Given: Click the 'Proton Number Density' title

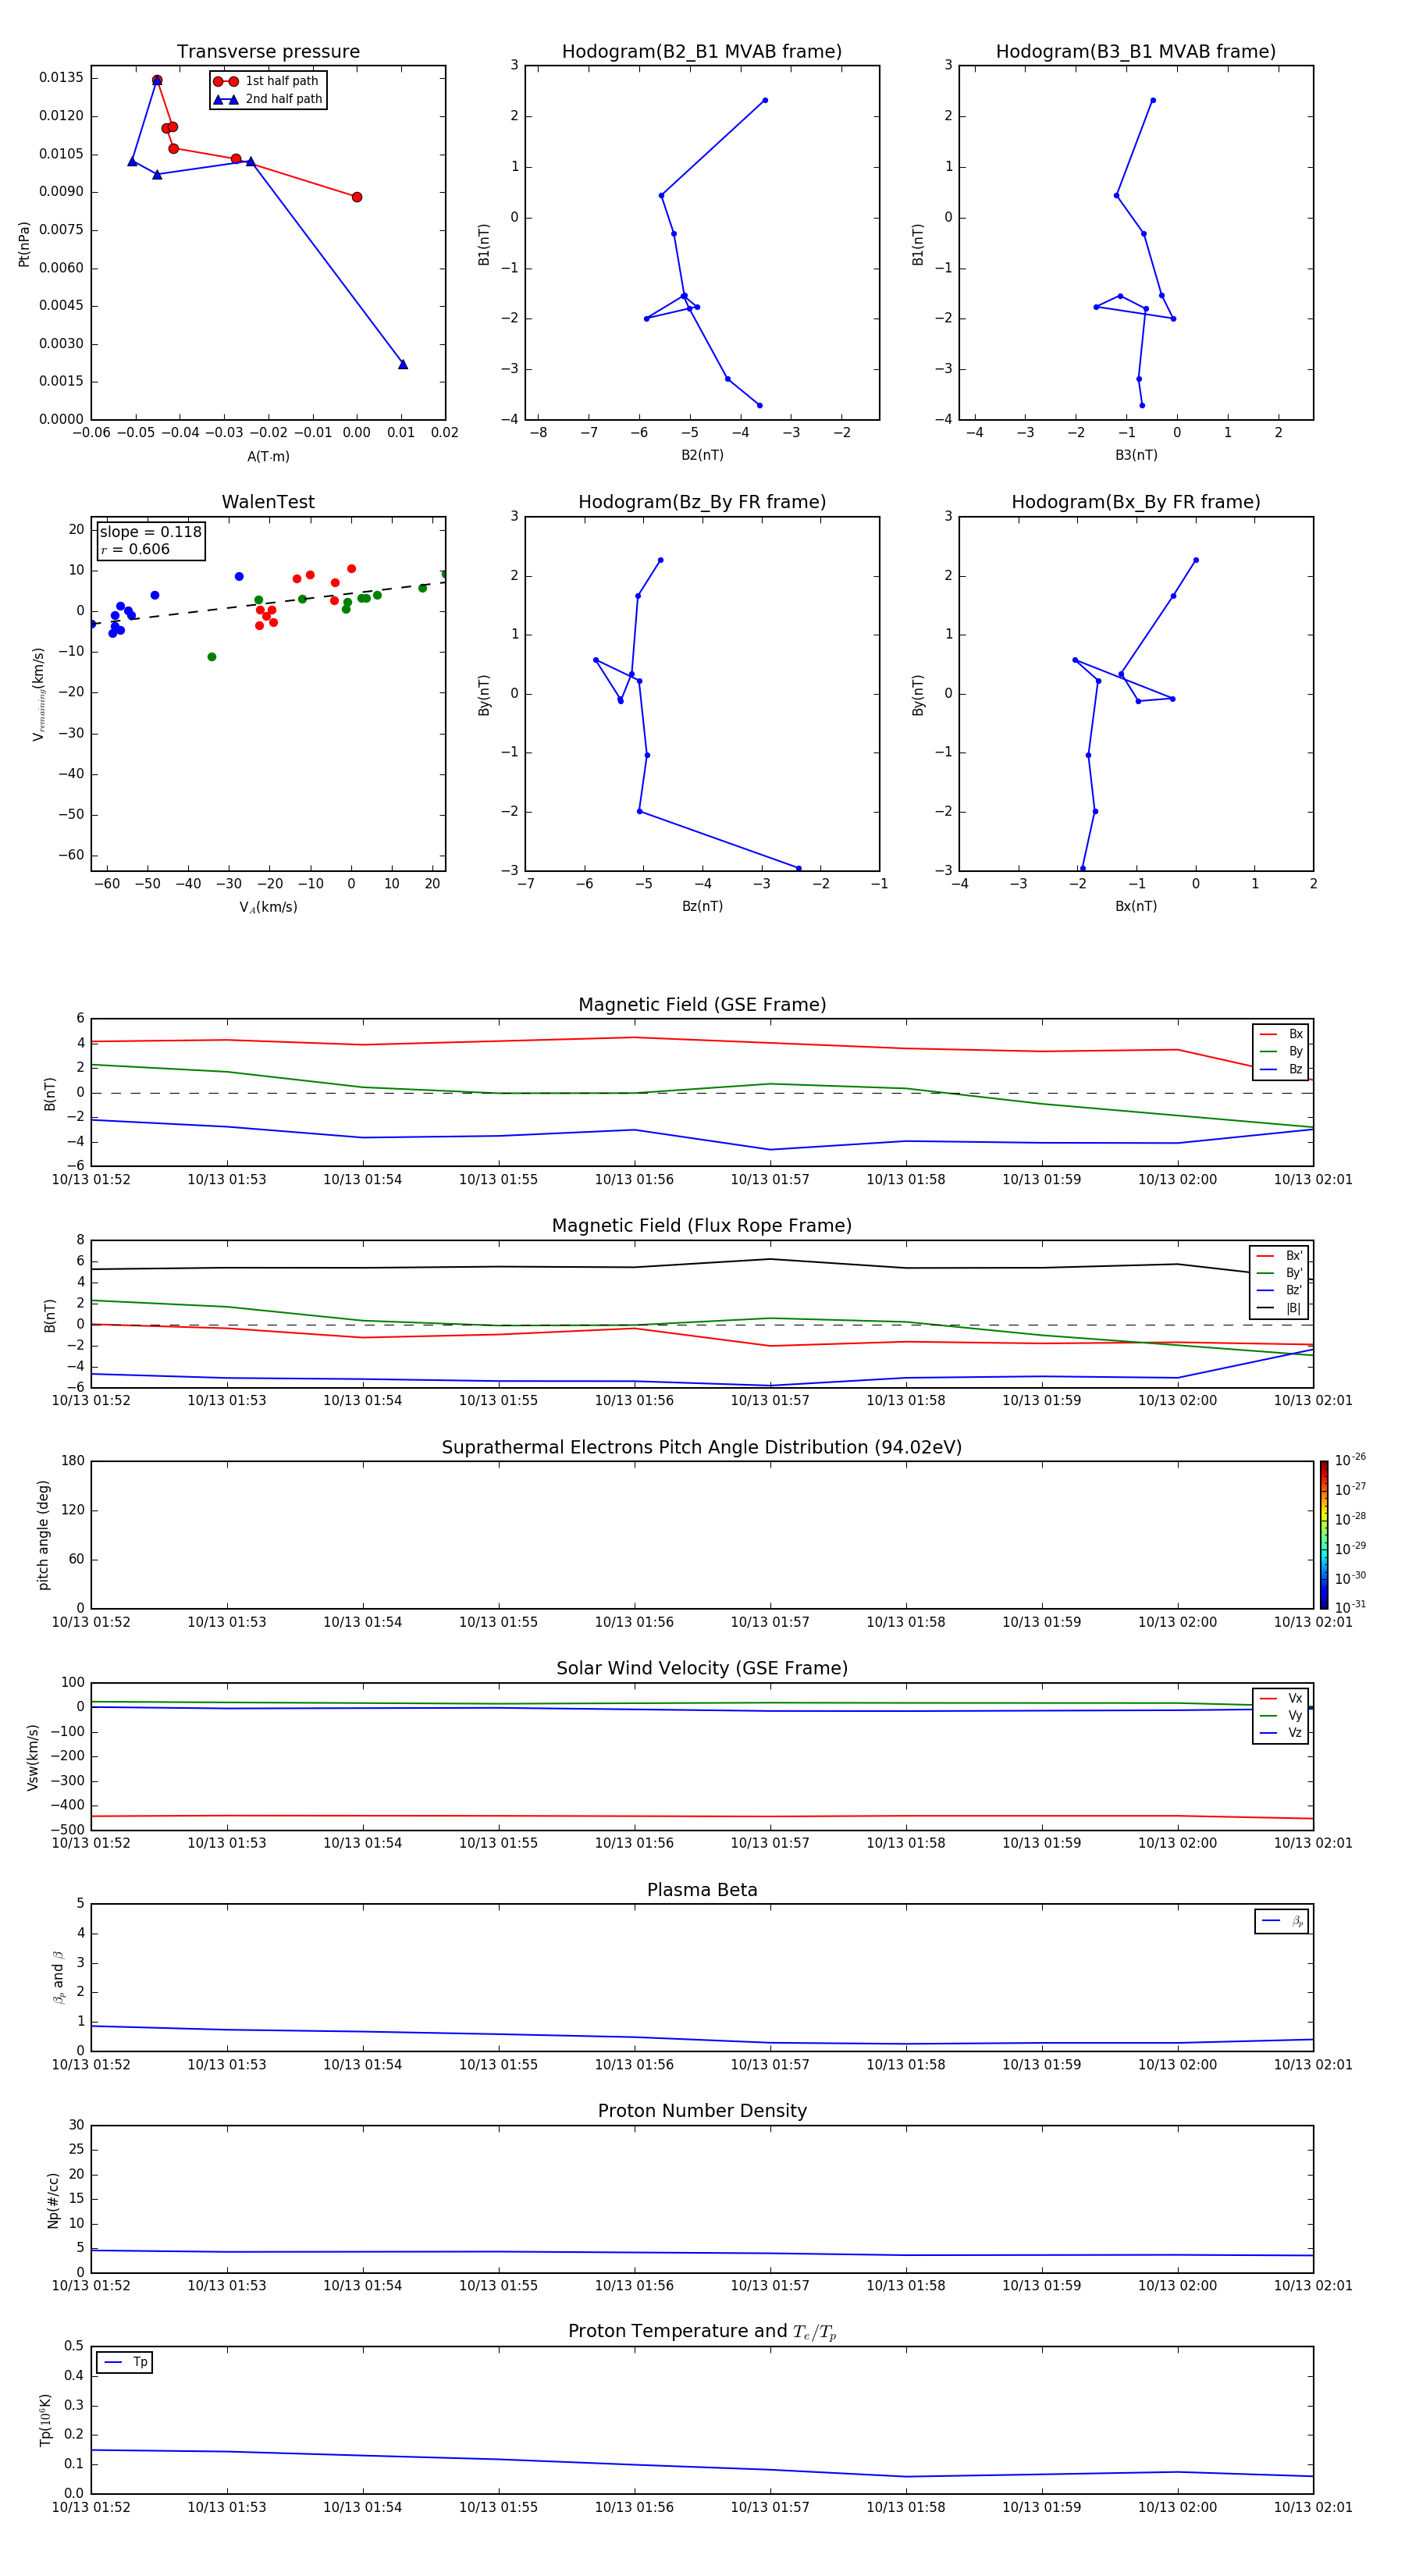Looking at the screenshot, I should 702,2111.
